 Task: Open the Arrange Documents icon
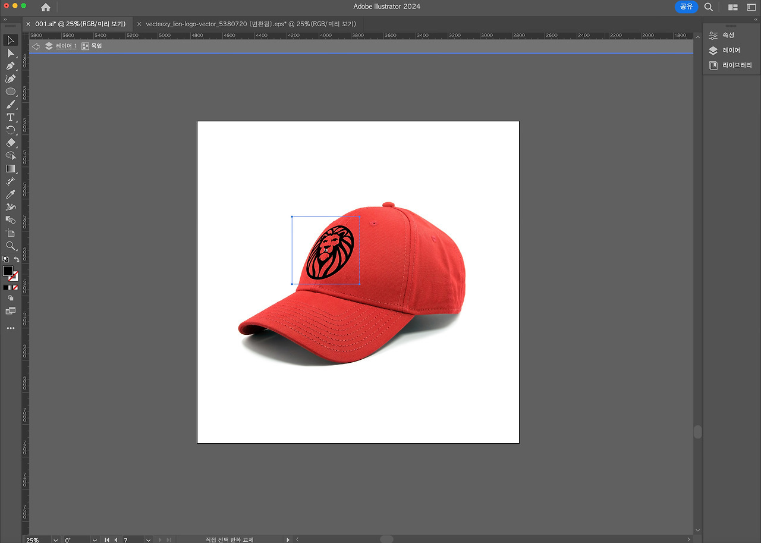[x=733, y=7]
